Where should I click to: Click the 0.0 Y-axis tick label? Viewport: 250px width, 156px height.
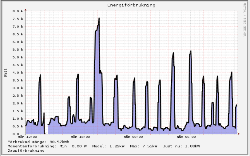pyautogui.click(x=20, y=134)
